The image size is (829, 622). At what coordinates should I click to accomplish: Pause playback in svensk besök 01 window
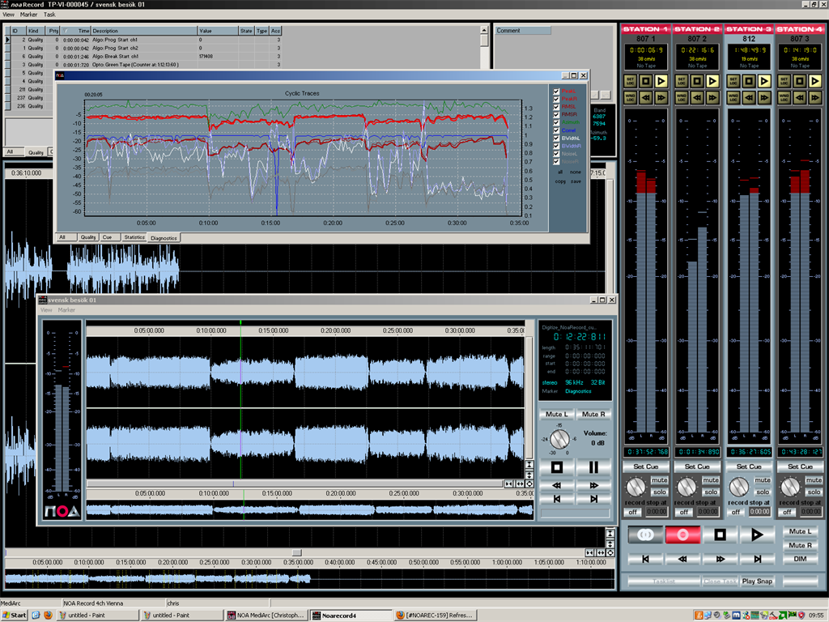(x=593, y=467)
